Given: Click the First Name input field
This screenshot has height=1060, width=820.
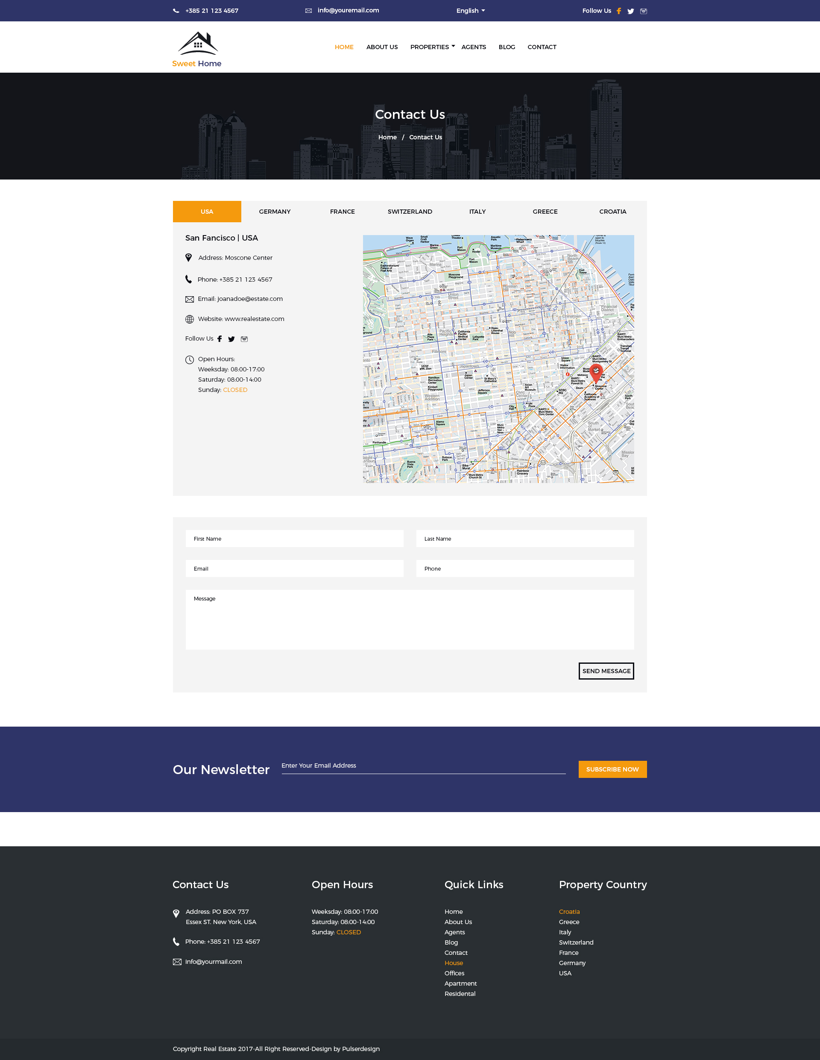Looking at the screenshot, I should [x=294, y=539].
